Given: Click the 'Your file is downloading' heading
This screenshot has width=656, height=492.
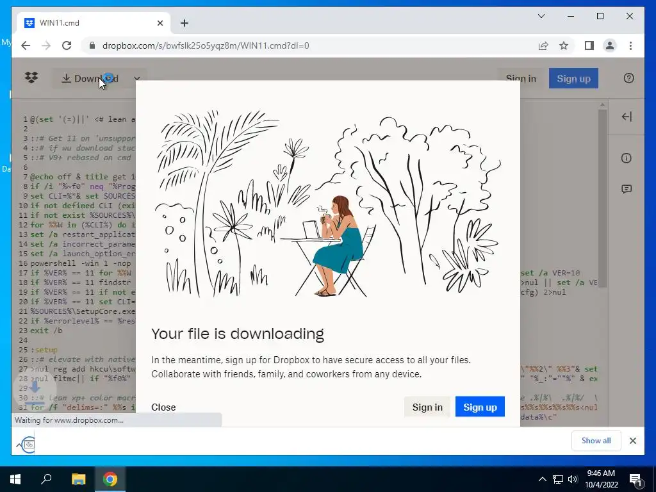Looking at the screenshot, I should (238, 334).
